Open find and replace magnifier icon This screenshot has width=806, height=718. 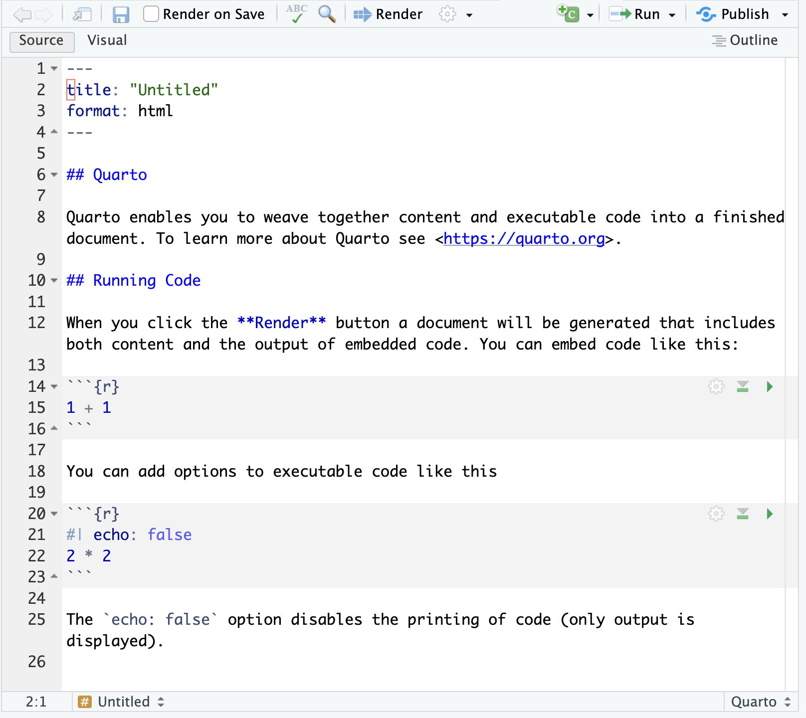pyautogui.click(x=327, y=14)
